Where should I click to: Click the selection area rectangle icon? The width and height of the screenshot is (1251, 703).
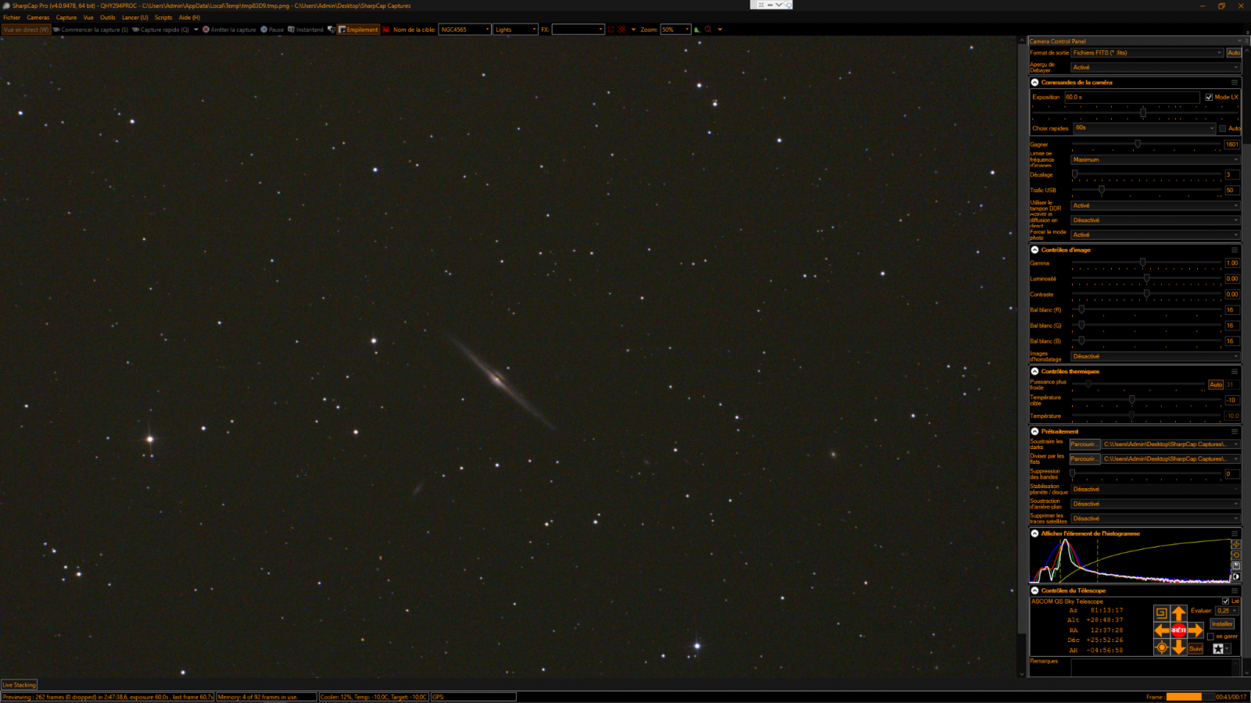click(611, 30)
